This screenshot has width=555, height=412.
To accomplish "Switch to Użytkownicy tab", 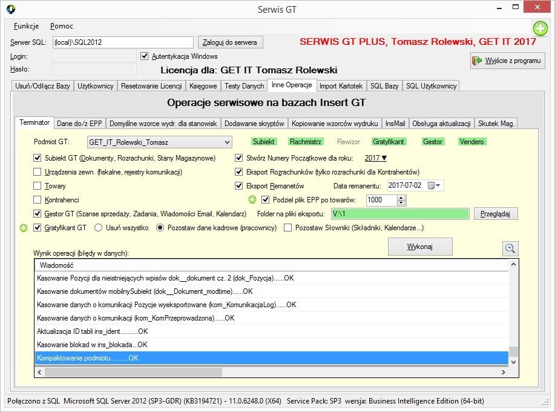I will click(x=96, y=85).
